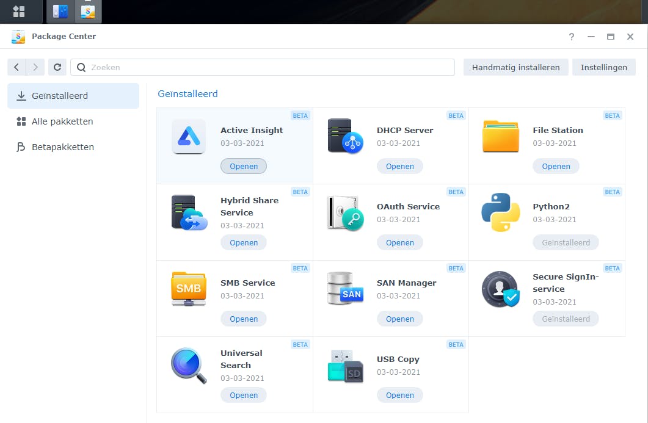Click the BETA badge on USB Copy
The height and width of the screenshot is (423, 648).
(456, 344)
